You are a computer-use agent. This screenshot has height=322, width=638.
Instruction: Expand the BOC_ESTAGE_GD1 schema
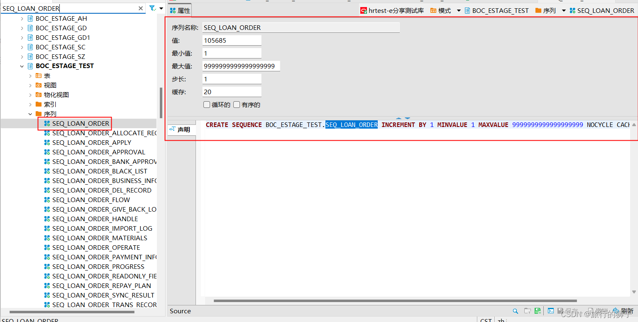[x=22, y=38]
